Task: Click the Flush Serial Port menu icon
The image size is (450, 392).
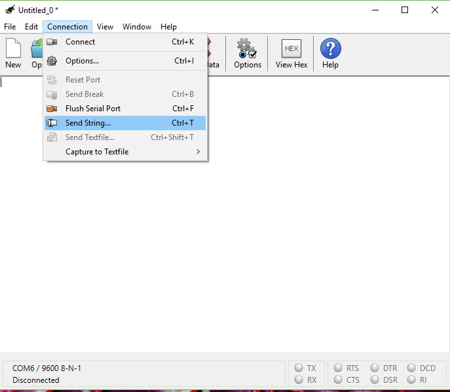Action: pos(52,109)
